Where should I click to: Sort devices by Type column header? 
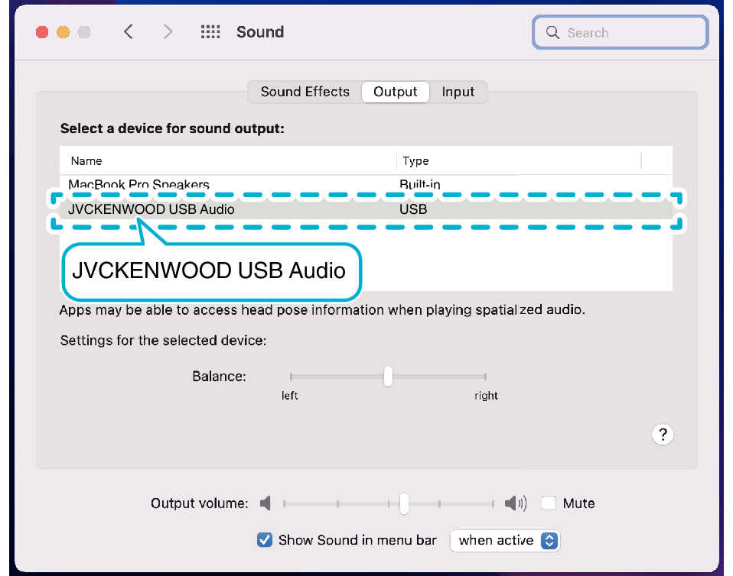click(x=517, y=161)
